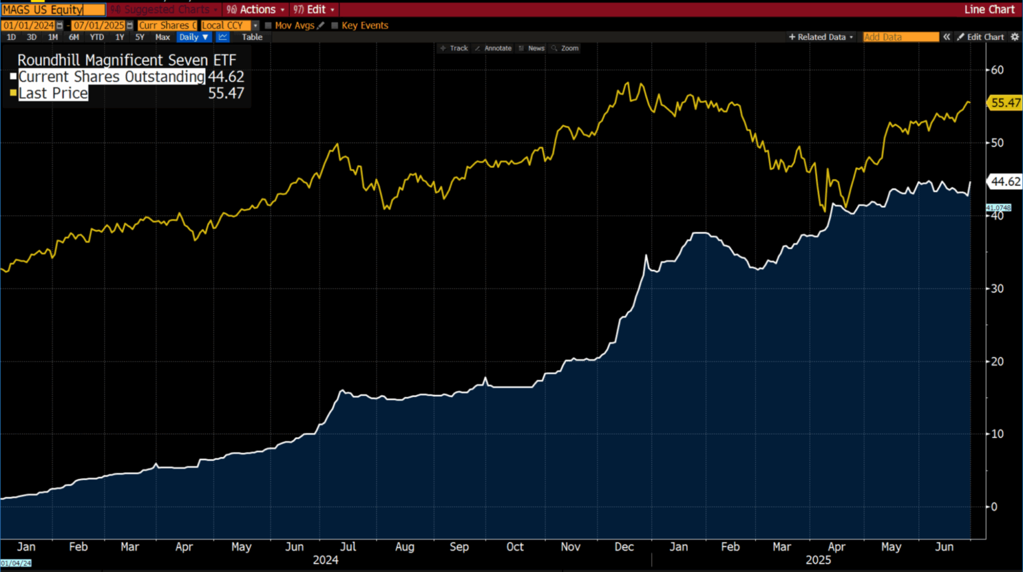Activate the Track crosshair tool
The height and width of the screenshot is (572, 1023).
454,48
